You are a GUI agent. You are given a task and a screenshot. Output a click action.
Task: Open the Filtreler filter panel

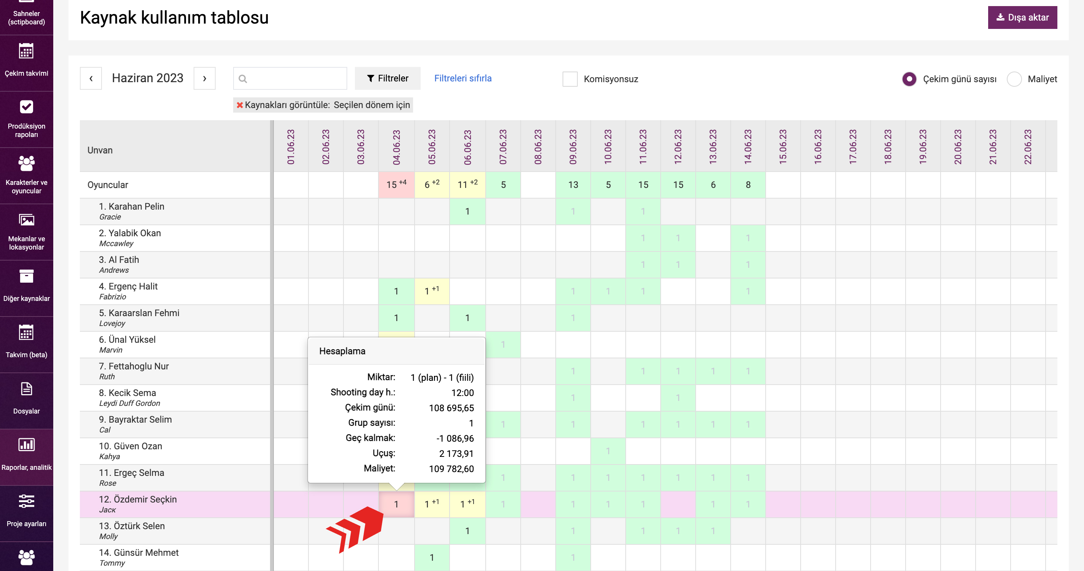tap(388, 78)
